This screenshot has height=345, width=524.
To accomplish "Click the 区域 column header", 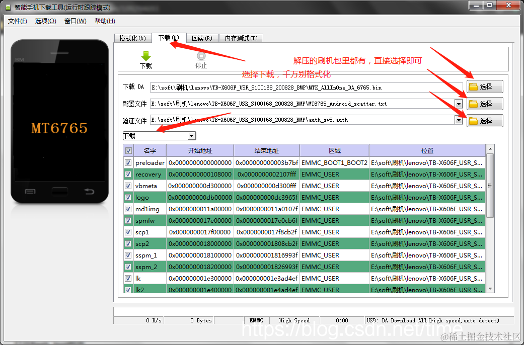I will pyautogui.click(x=335, y=151).
